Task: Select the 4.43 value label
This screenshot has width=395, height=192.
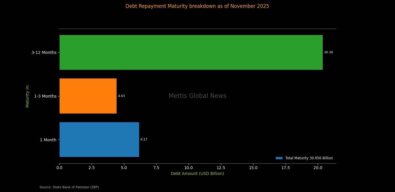Action: [x=121, y=96]
